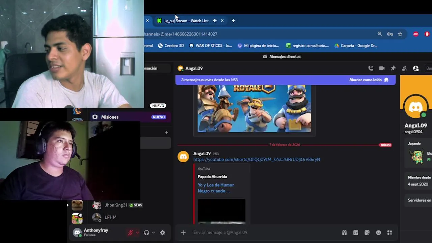Open the Misiones item in sidebar

coord(130,117)
